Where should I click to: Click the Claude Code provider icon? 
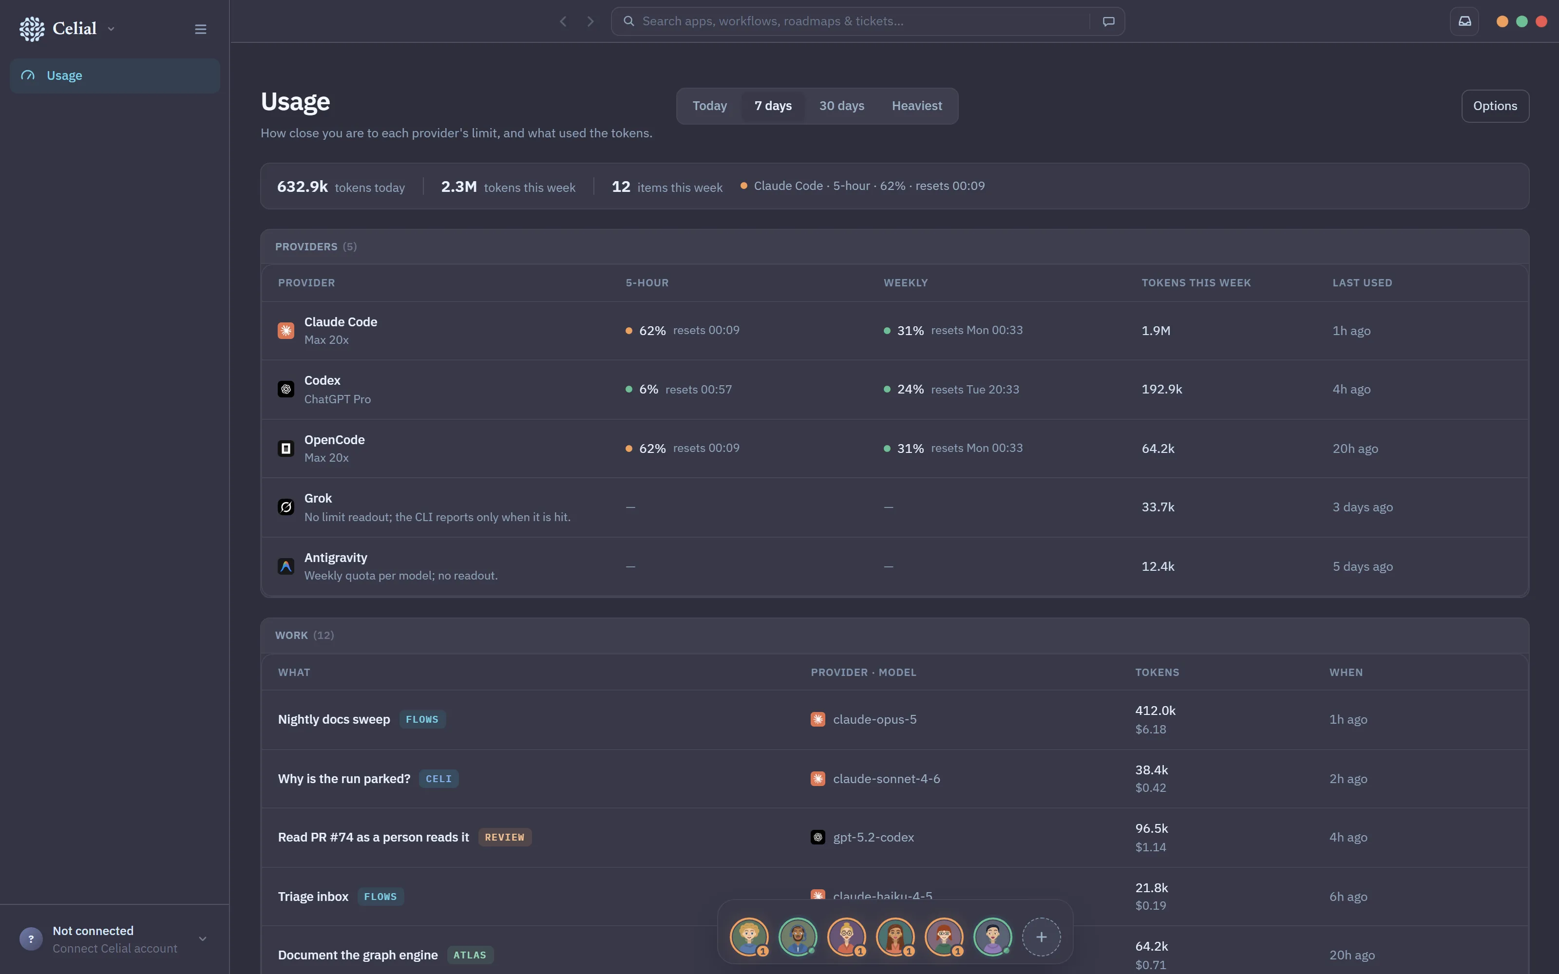tap(286, 331)
